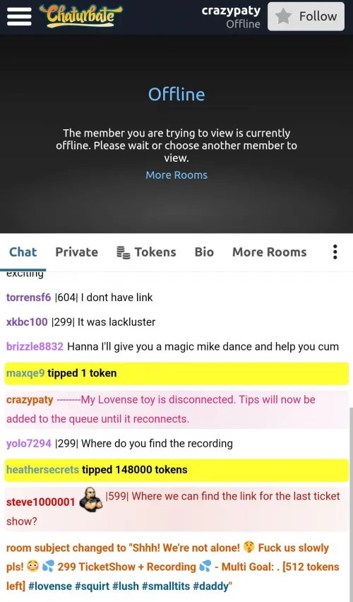This screenshot has height=602, width=353.
Task: Click the star icon on Follow button
Action: 284,16
